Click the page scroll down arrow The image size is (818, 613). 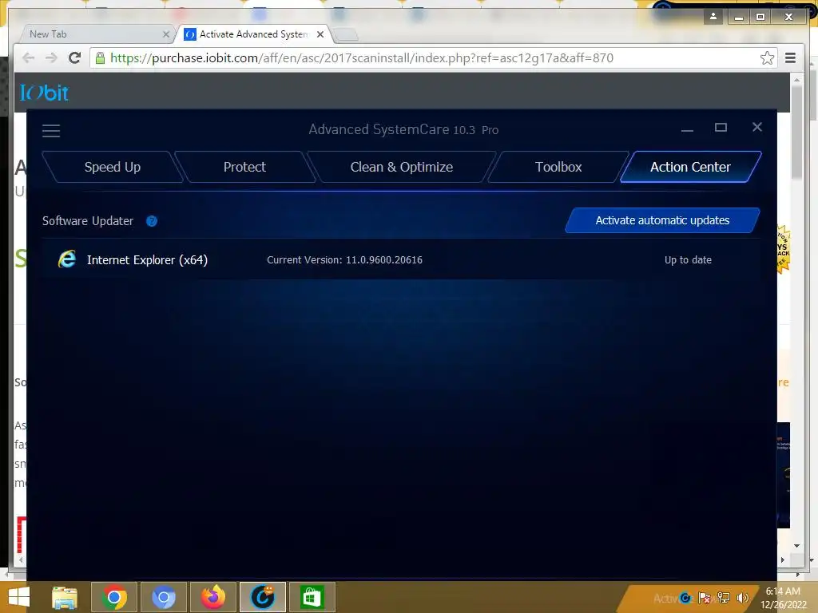pos(796,546)
